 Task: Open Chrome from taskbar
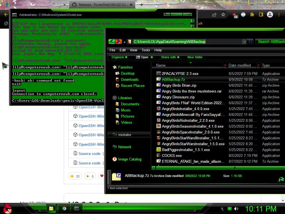pyautogui.click(x=64, y=209)
